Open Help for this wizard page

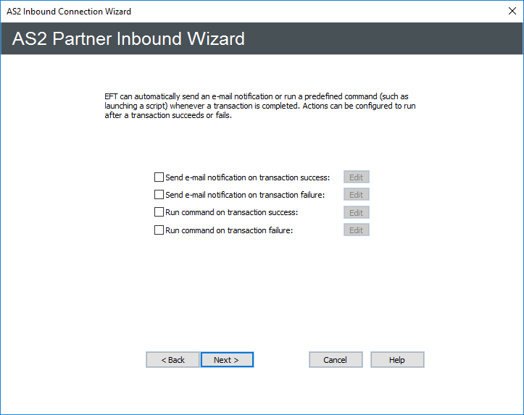pyautogui.click(x=397, y=360)
